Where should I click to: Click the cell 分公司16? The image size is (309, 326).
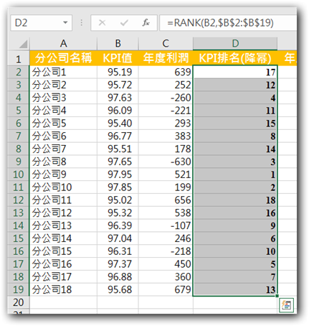click(x=63, y=264)
